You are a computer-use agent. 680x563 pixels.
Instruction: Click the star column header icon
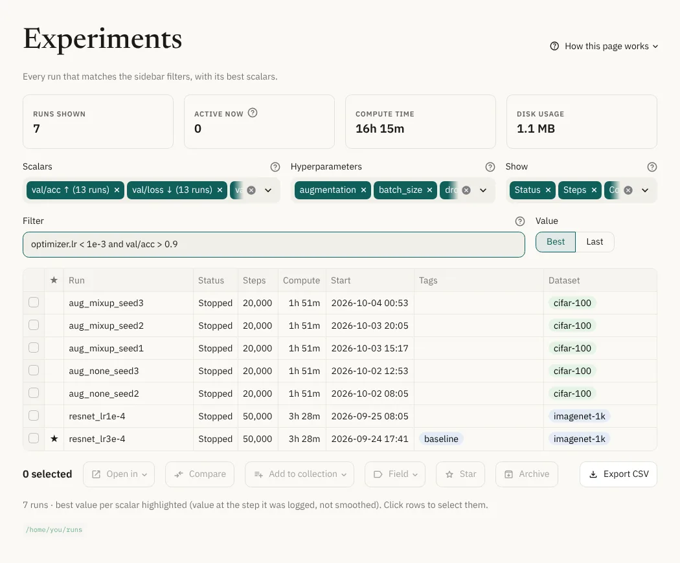pos(54,280)
